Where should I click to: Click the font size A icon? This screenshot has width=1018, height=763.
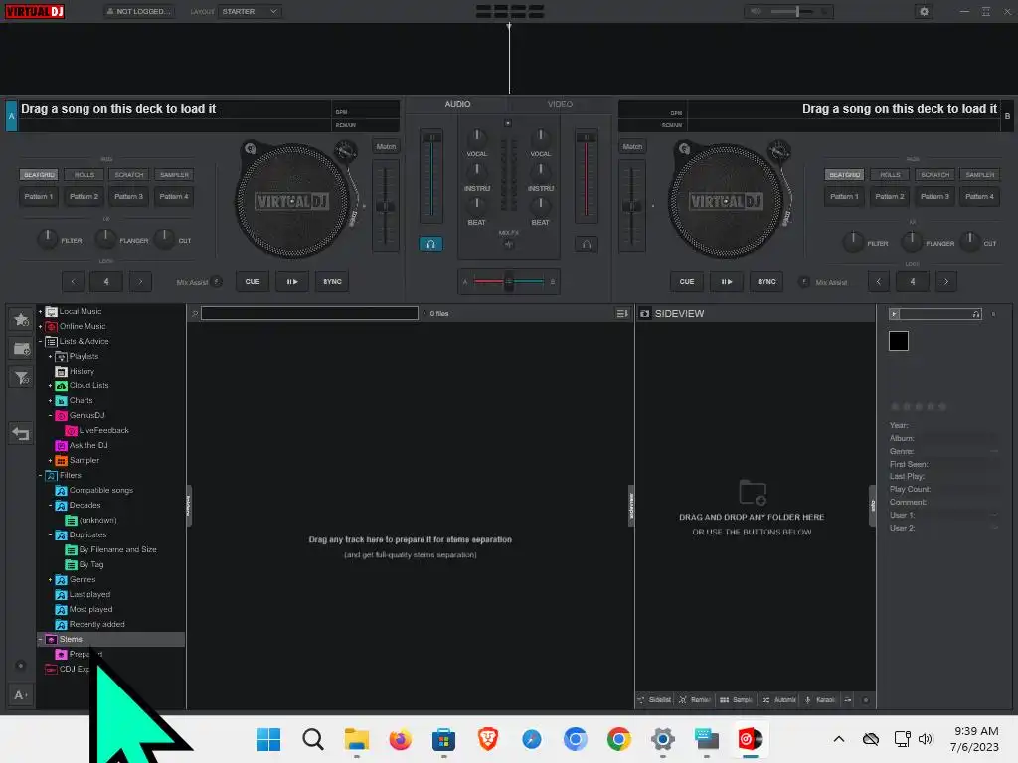click(x=20, y=694)
